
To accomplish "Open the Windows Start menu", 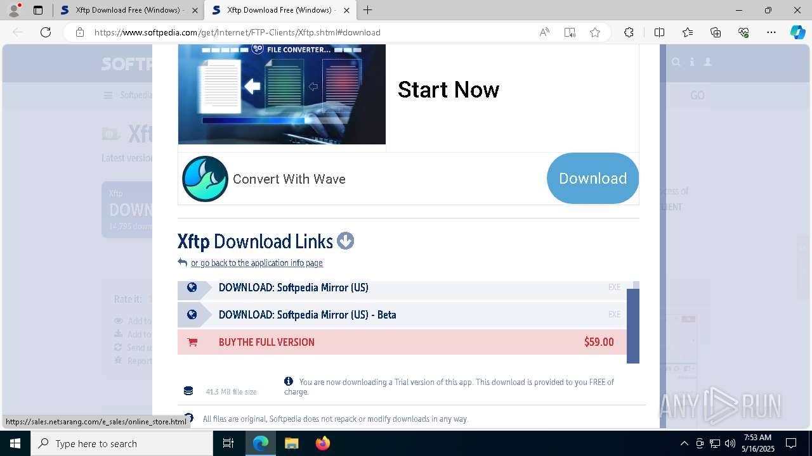I will click(x=15, y=443).
